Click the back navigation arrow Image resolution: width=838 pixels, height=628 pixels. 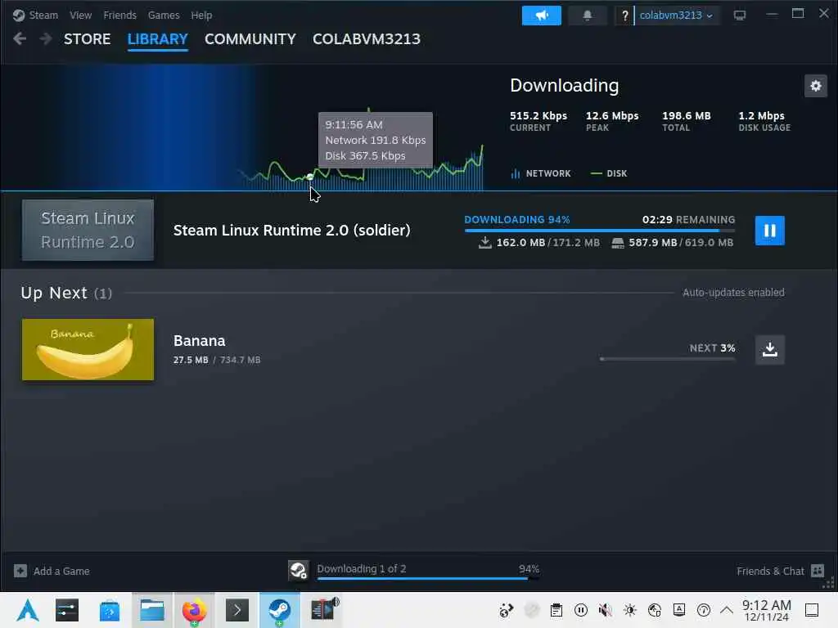tap(20, 38)
